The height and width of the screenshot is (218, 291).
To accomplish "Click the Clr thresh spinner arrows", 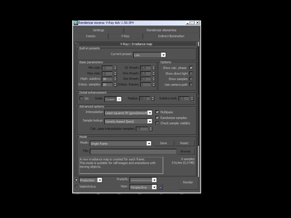I will point(154,68).
